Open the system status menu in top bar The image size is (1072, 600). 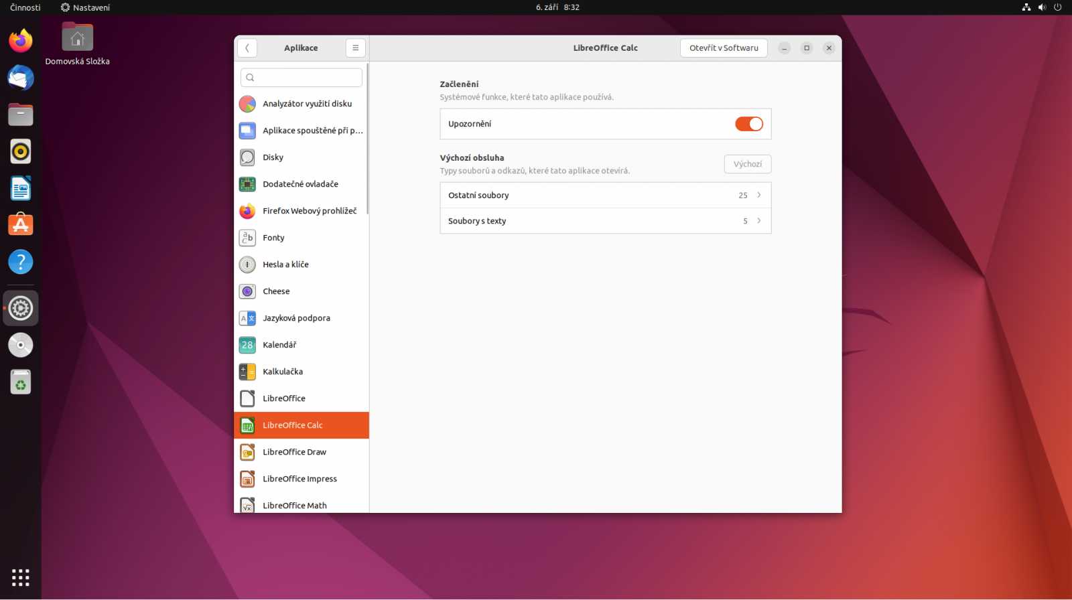click(1042, 7)
